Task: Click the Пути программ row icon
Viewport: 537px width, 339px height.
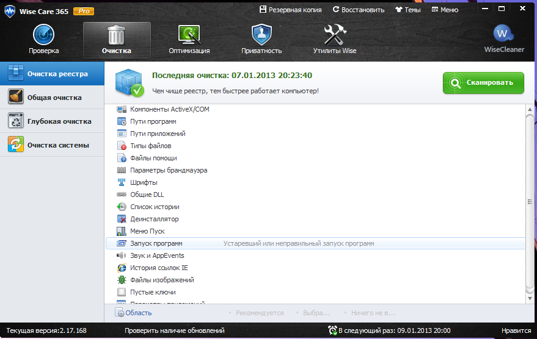Action: (x=122, y=121)
